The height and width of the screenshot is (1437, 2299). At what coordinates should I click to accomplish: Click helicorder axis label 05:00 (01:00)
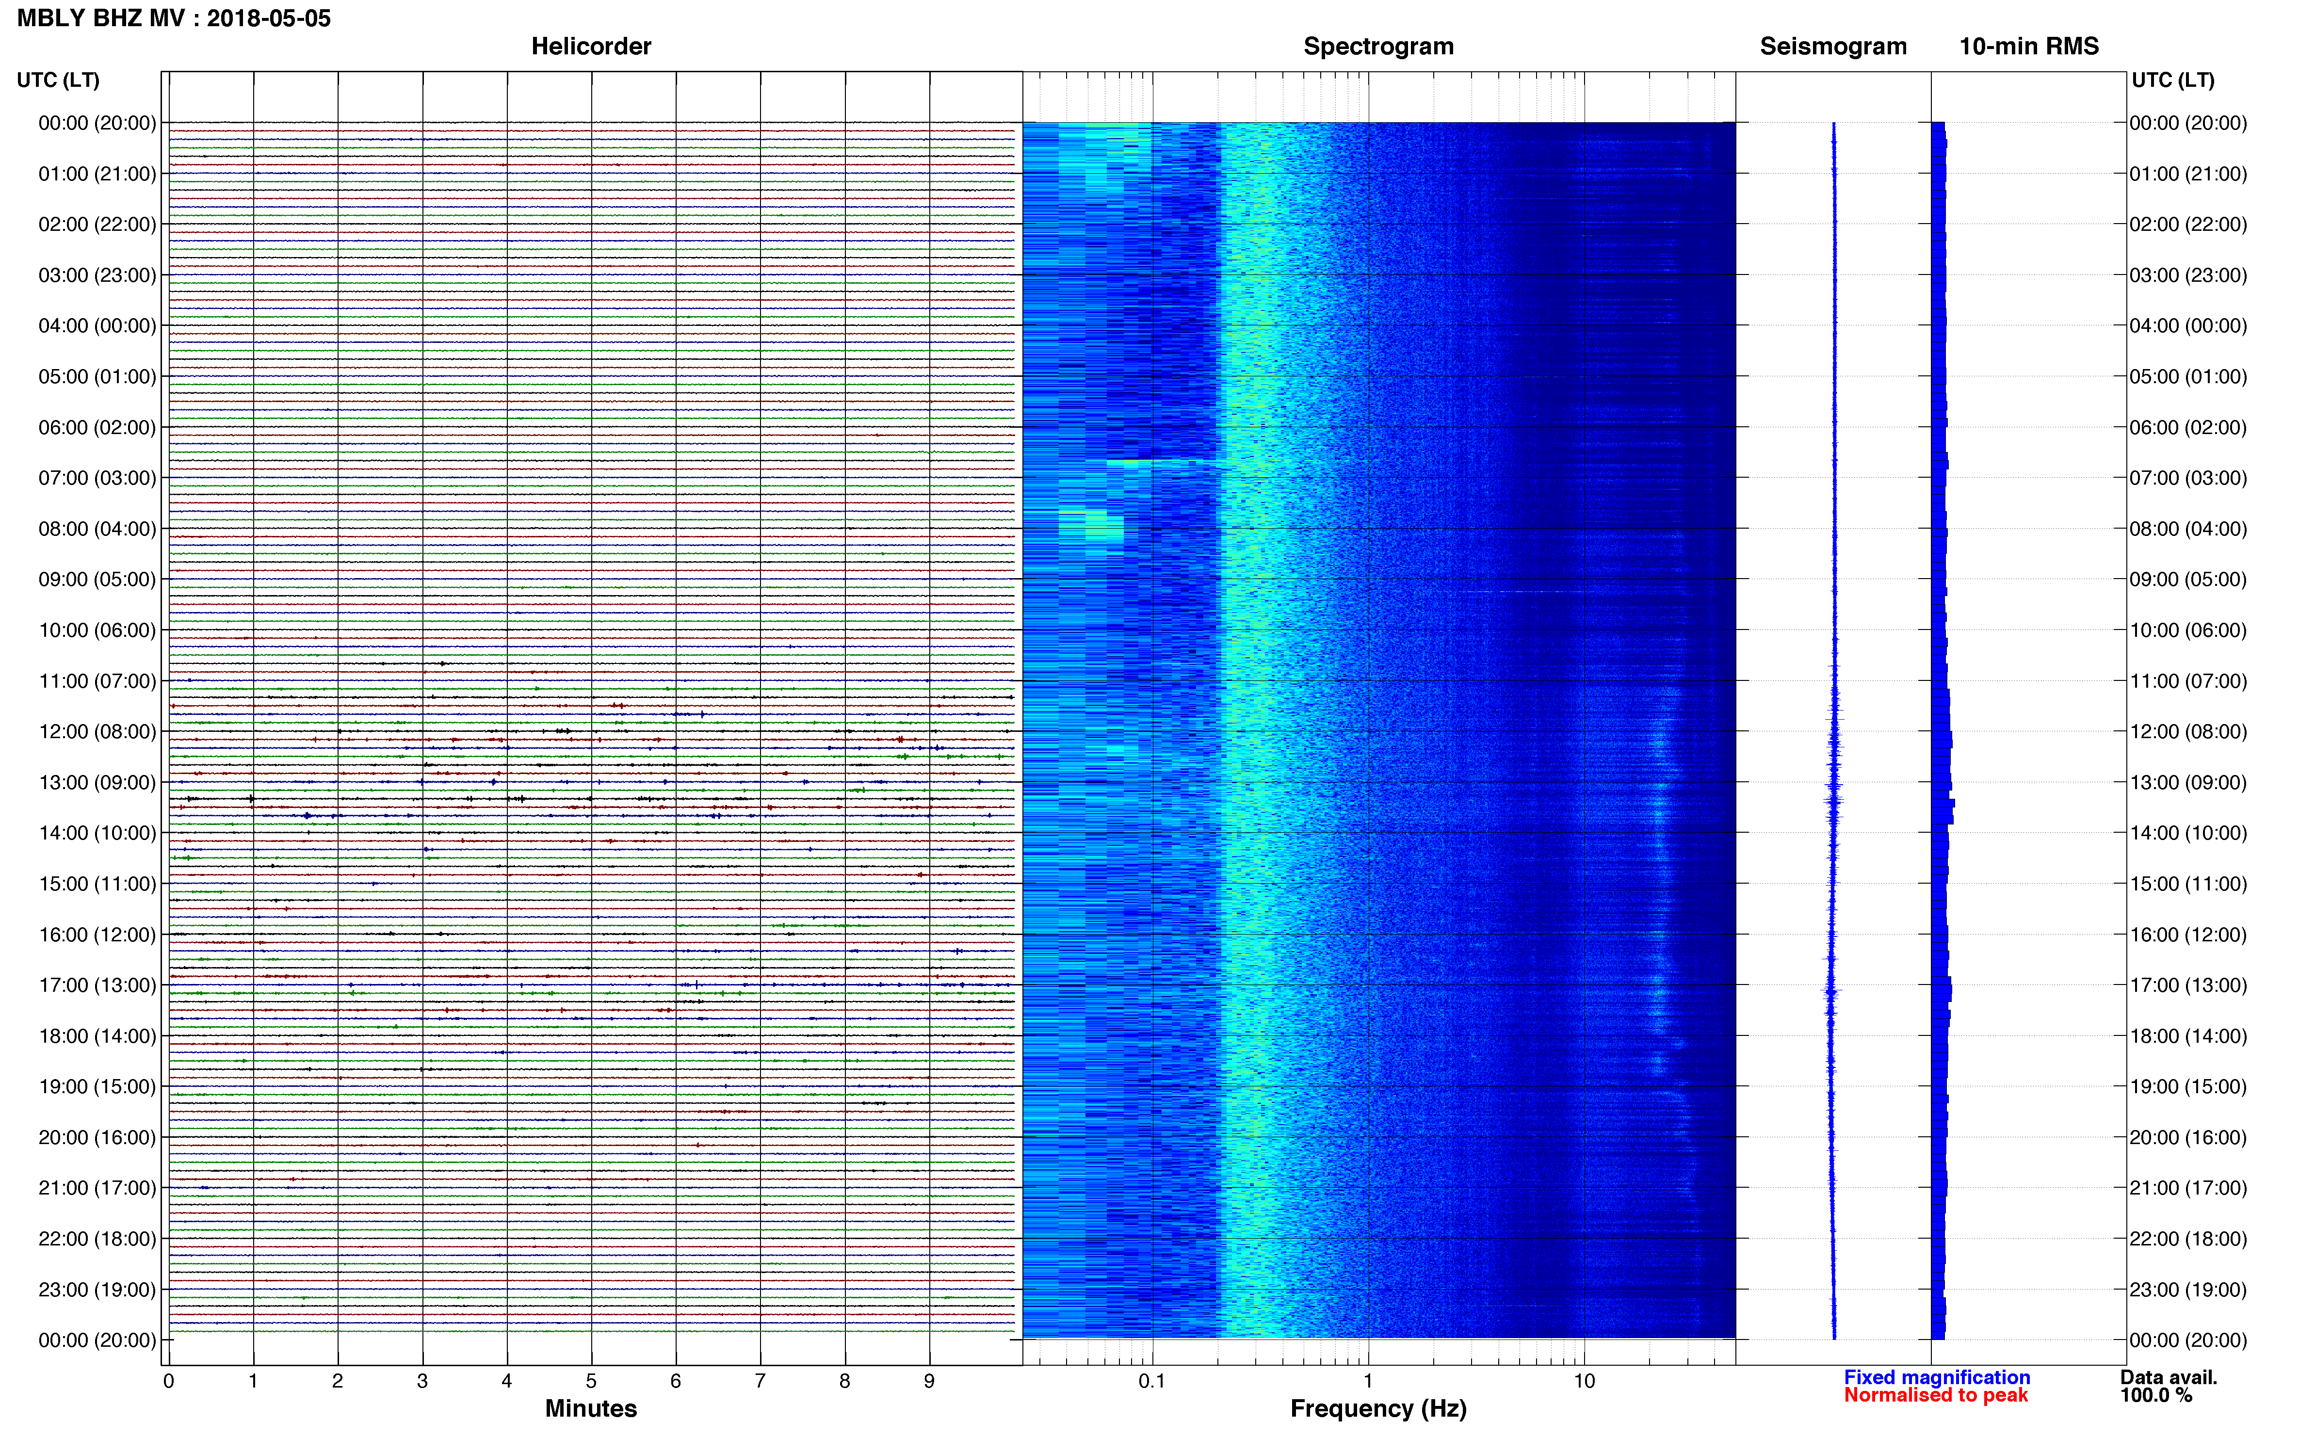[97, 376]
